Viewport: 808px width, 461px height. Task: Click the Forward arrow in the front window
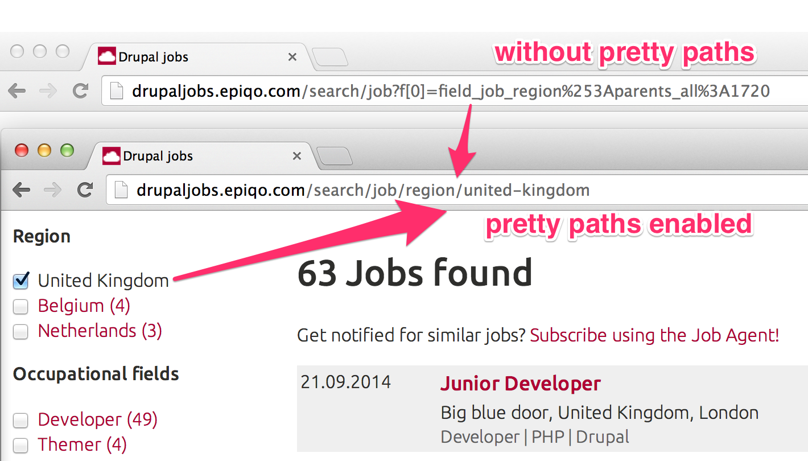(53, 190)
